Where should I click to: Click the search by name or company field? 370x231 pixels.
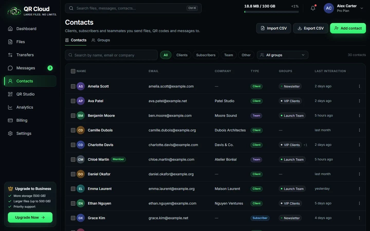(x=111, y=55)
